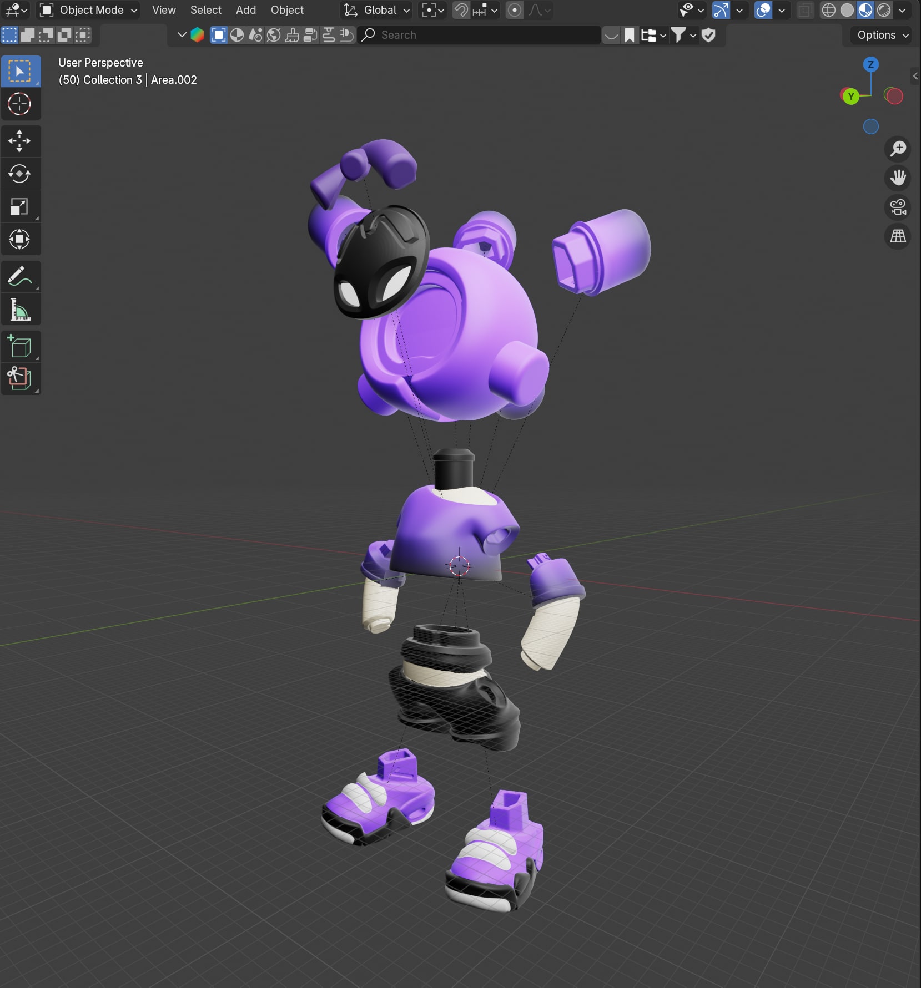Click the shield checkmark icon

point(708,35)
